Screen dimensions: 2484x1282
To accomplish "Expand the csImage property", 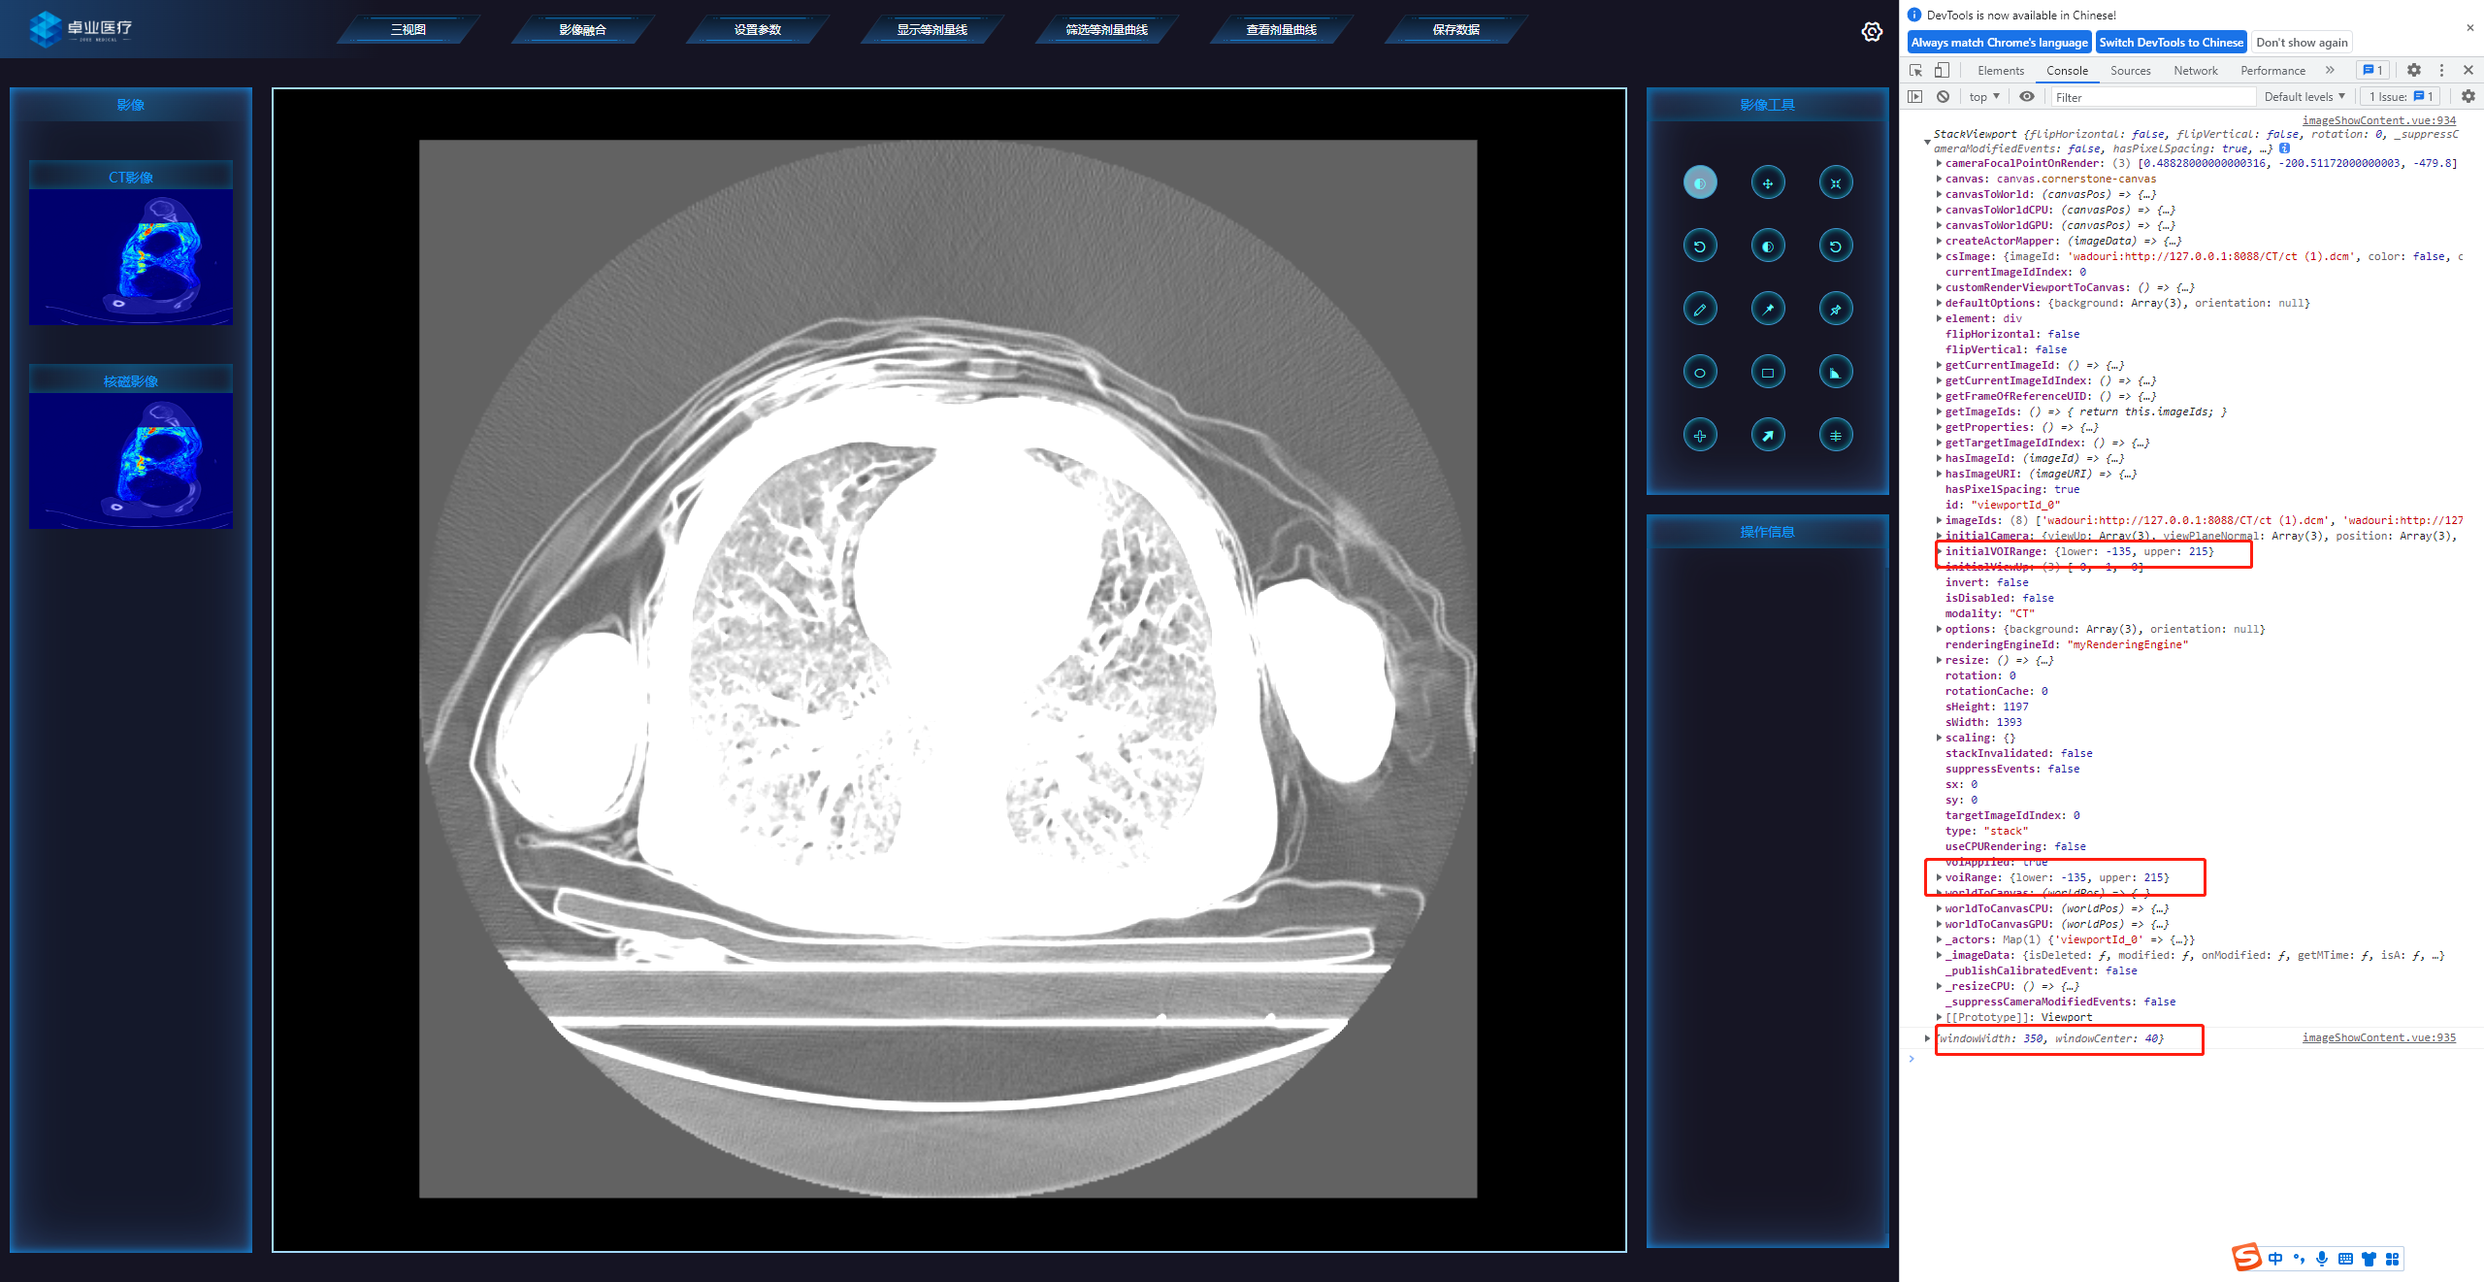I will tap(1939, 256).
